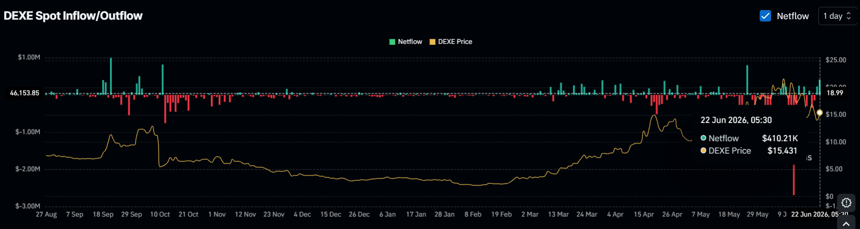Click the 7 May date label
The width and height of the screenshot is (860, 229).
pos(701,214)
